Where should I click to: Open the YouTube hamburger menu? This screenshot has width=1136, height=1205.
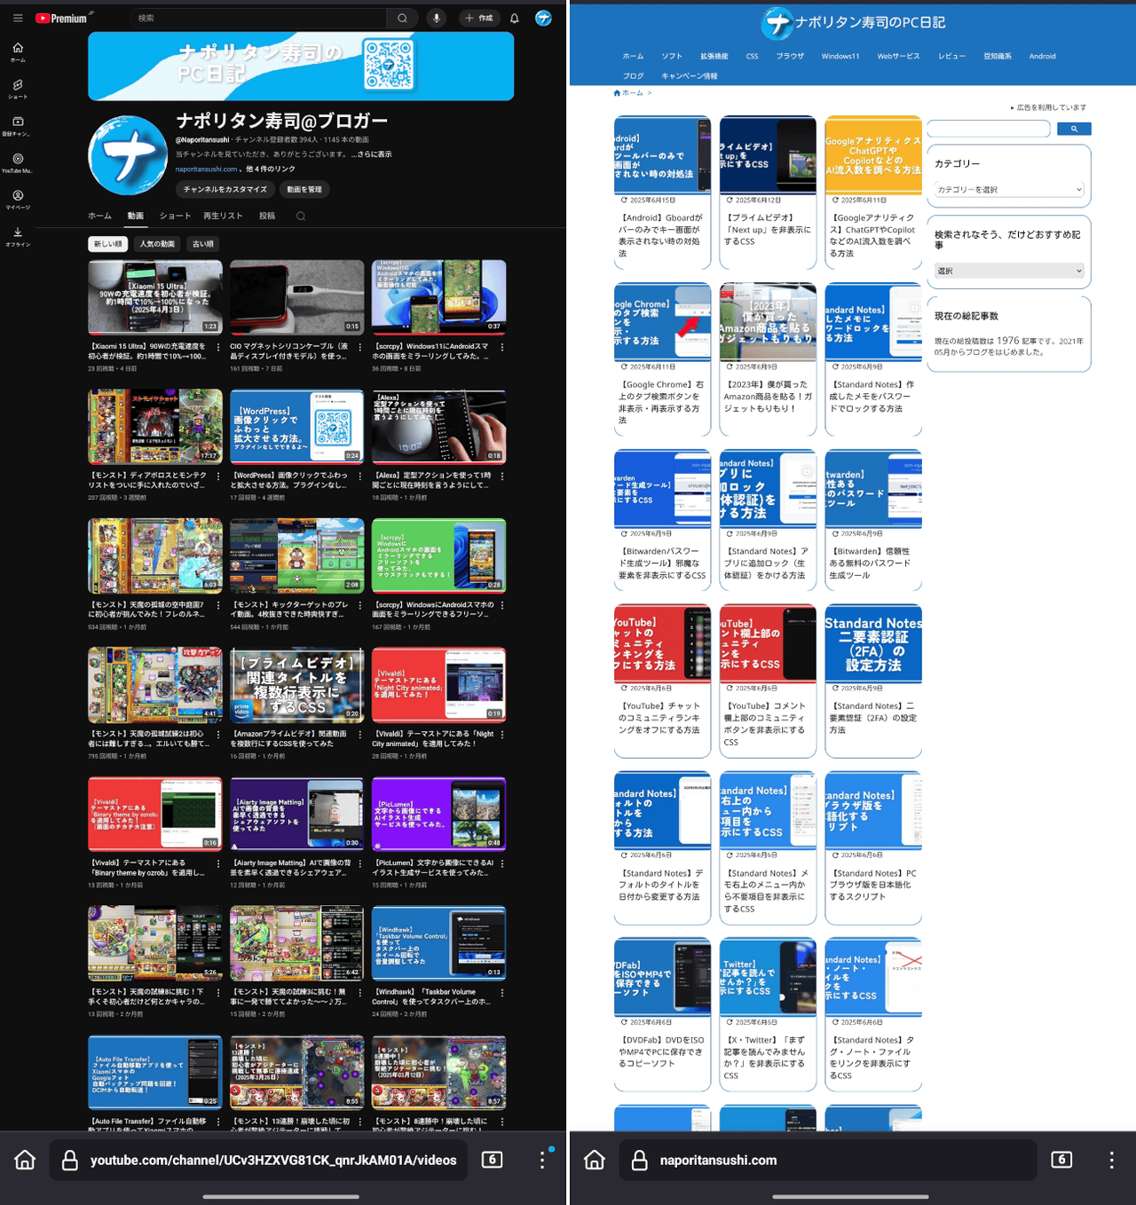coord(18,18)
